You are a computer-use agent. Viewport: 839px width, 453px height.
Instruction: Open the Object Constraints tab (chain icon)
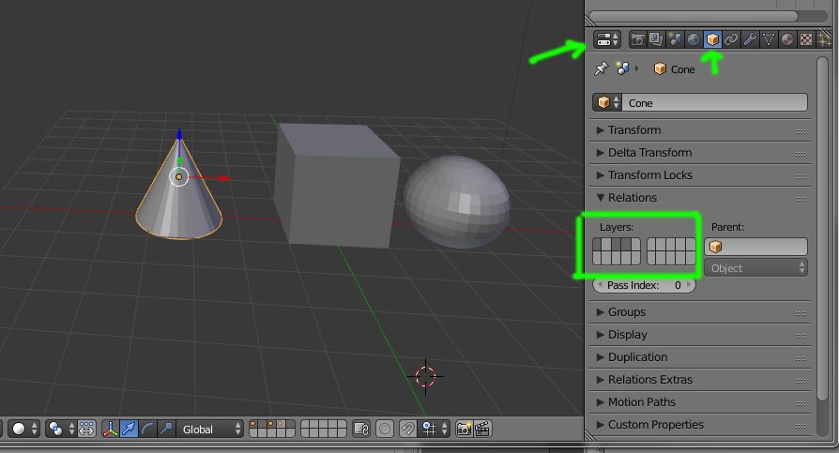click(x=731, y=39)
